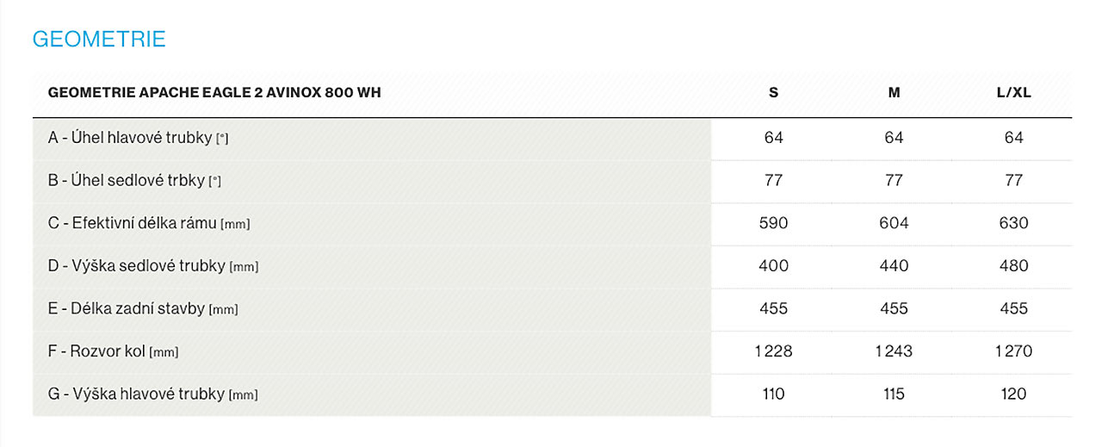Select the S size column header

tap(773, 93)
